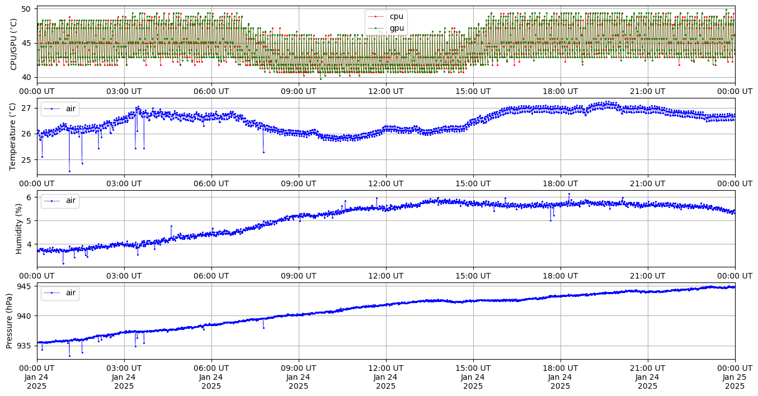
Task: Click the 50 tick on CPU/GPU axis
Action: point(28,9)
